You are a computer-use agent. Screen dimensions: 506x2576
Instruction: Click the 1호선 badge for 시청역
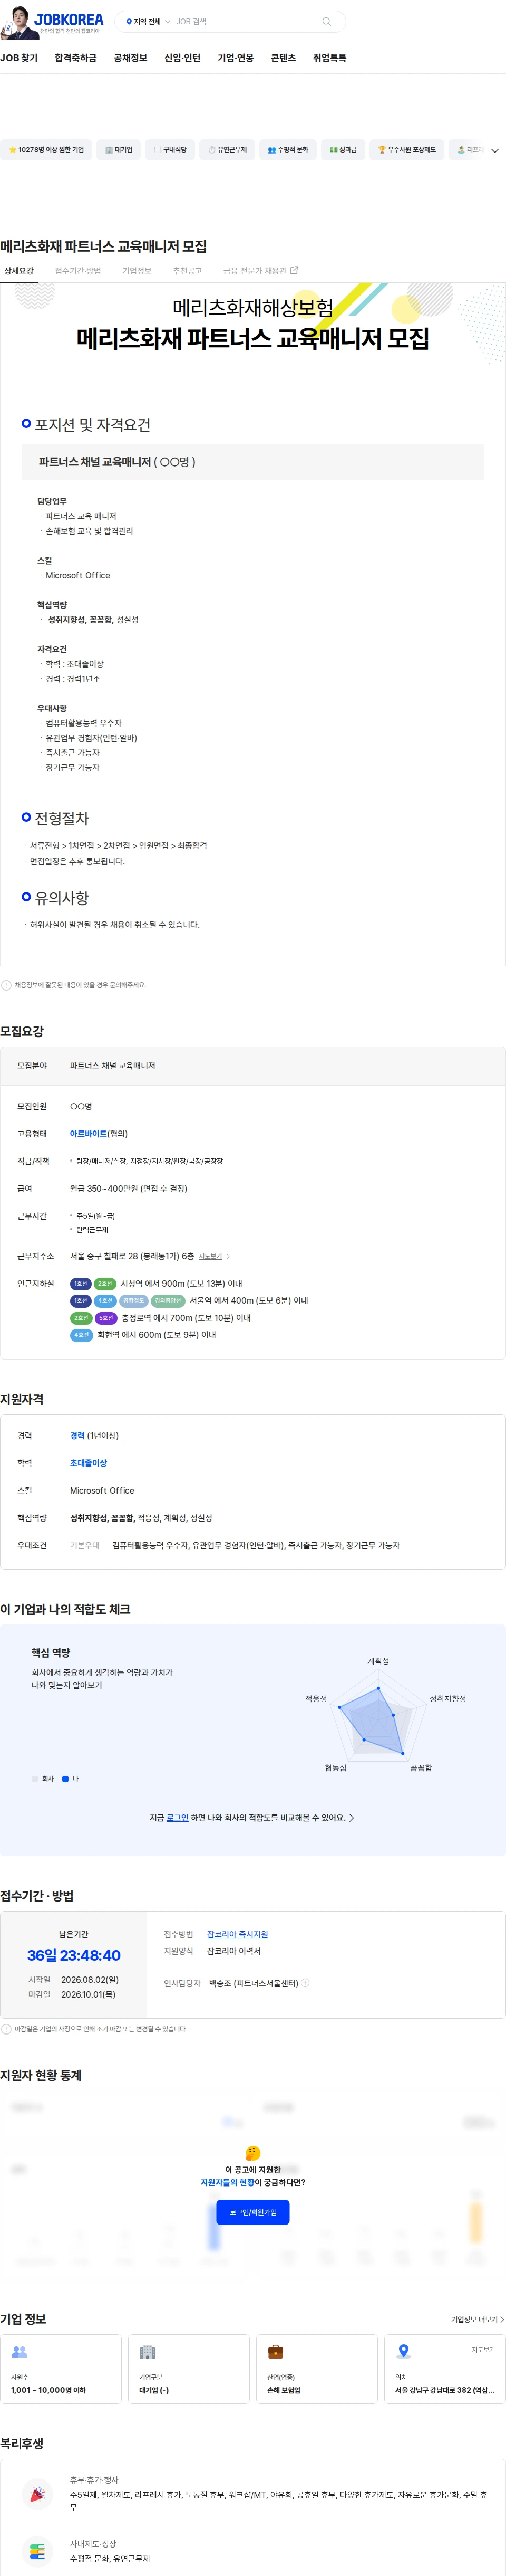pyautogui.click(x=81, y=1284)
